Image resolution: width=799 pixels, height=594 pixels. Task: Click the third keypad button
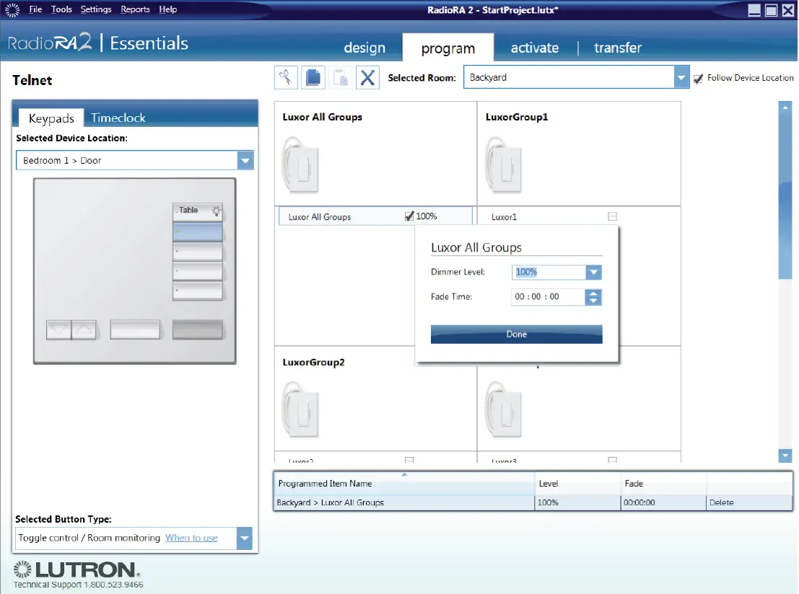coord(198,252)
